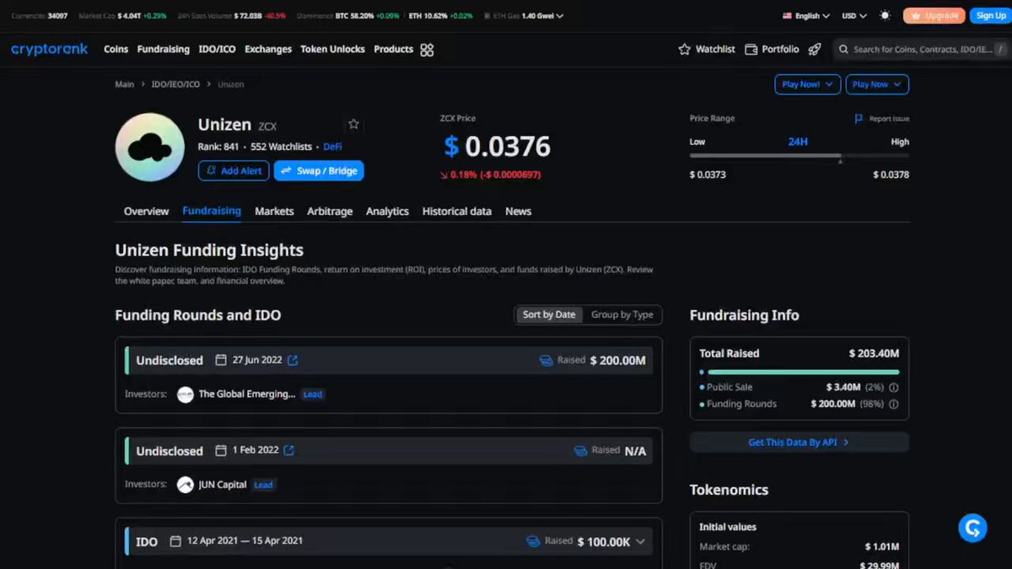Click the Upgrade button

tap(934, 15)
